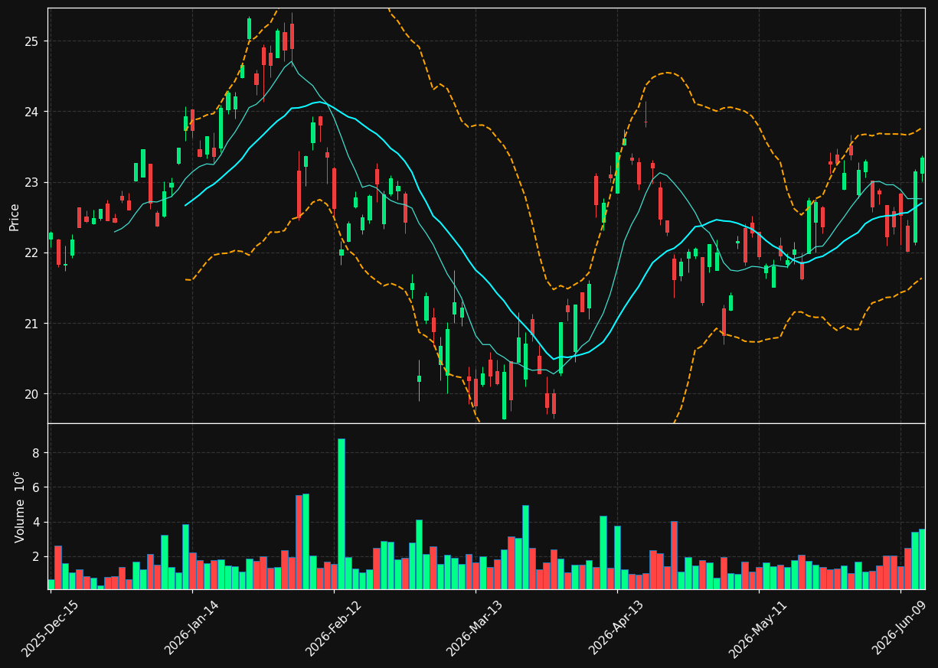The image size is (938, 668).
Task: Click volume axis tick 6
Action: pos(37,487)
